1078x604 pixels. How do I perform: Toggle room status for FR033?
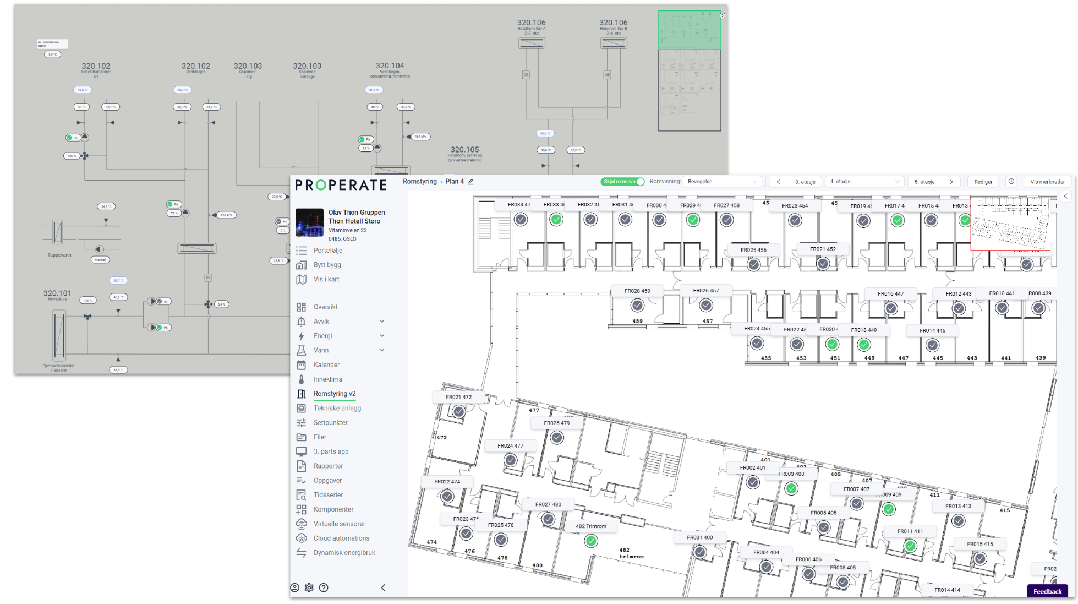tap(556, 220)
